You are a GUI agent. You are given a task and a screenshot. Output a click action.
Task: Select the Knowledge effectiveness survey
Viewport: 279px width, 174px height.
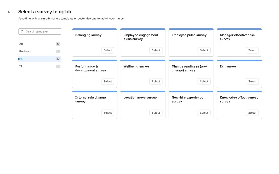252,112
